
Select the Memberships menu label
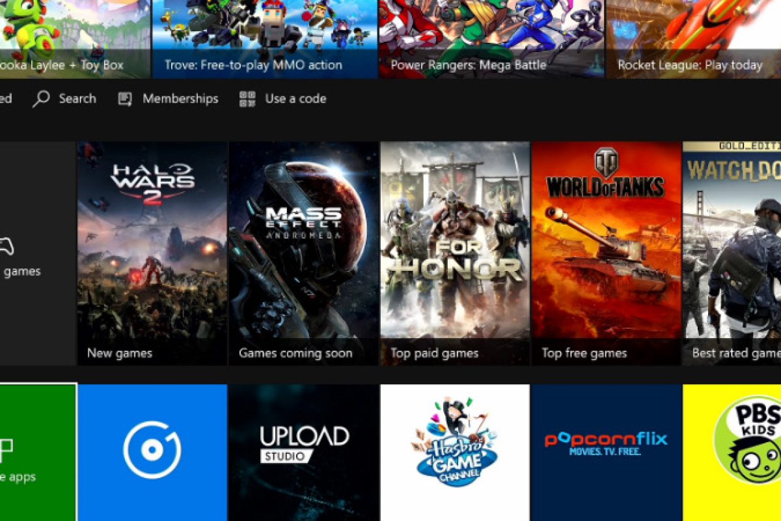(x=180, y=99)
